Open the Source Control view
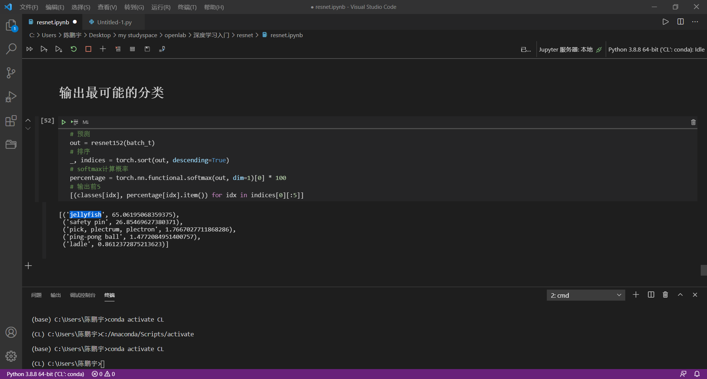 click(11, 73)
